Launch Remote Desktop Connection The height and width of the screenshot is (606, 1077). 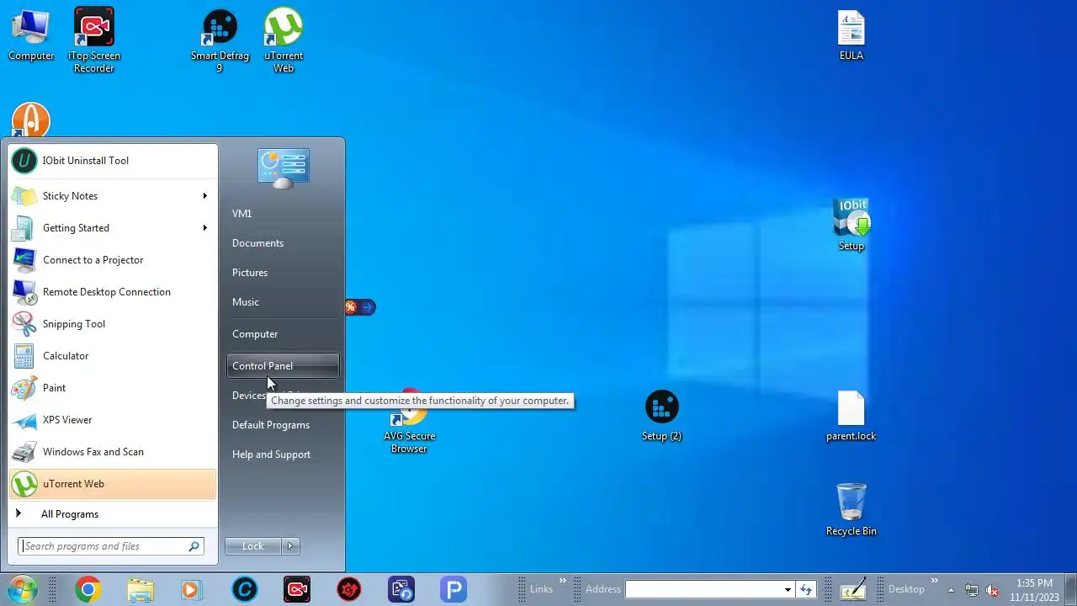point(113,292)
